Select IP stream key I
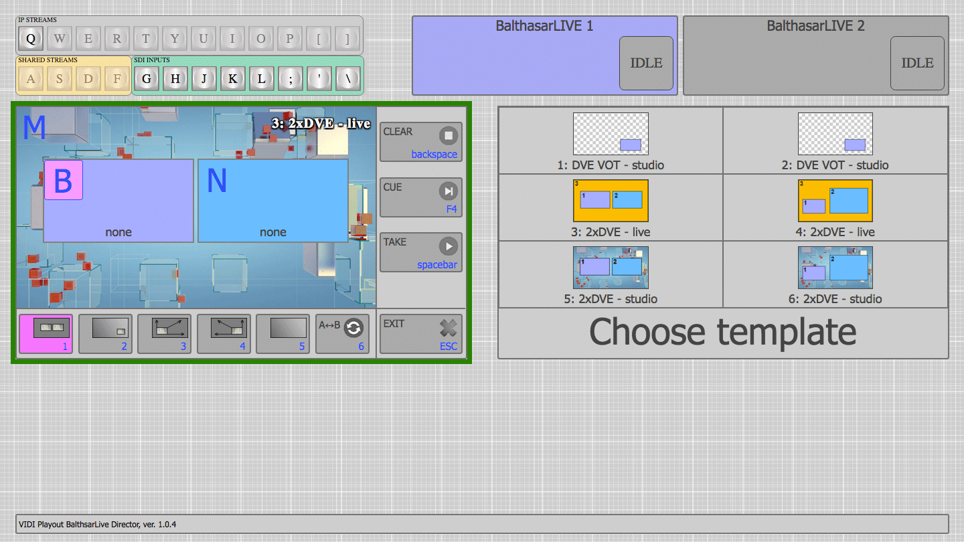The width and height of the screenshot is (964, 542). coord(232,38)
